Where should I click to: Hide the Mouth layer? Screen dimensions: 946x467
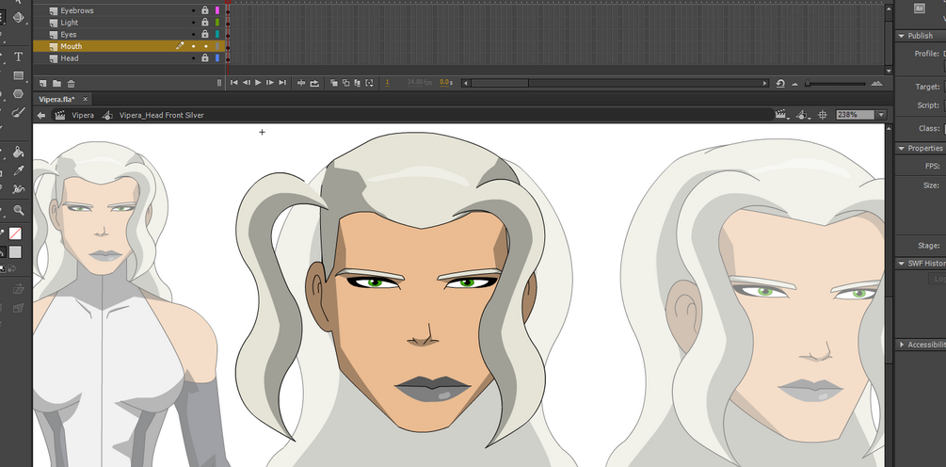194,46
